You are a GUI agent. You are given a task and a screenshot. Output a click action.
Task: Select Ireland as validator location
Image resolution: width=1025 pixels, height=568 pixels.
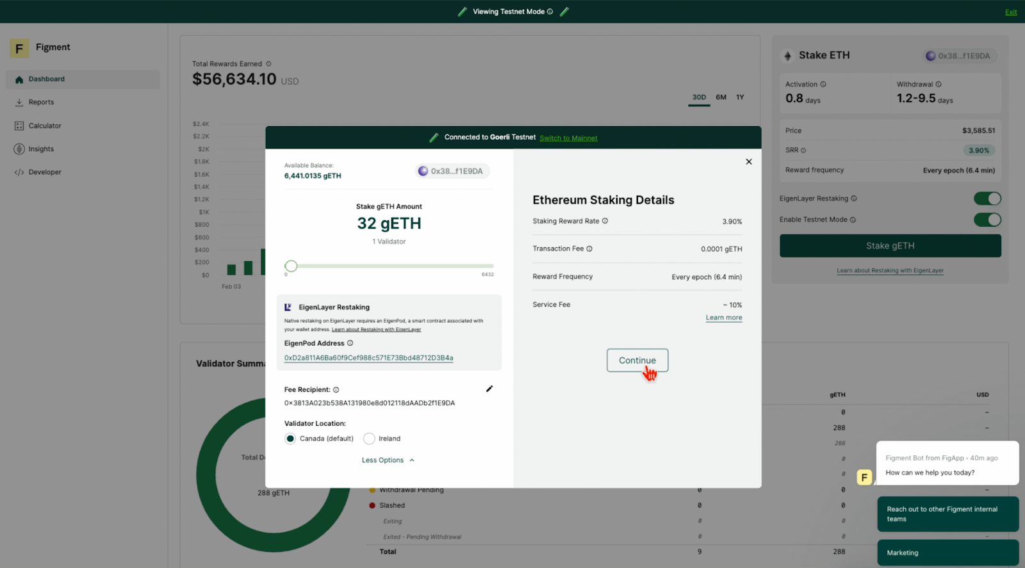369,439
